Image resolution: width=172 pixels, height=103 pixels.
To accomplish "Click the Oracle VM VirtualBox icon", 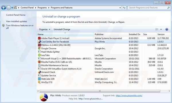I will [39, 69].
